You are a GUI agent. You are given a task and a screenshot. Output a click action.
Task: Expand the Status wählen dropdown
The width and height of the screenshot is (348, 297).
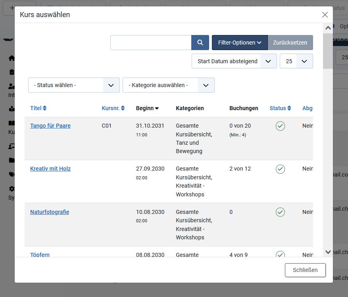click(x=74, y=85)
